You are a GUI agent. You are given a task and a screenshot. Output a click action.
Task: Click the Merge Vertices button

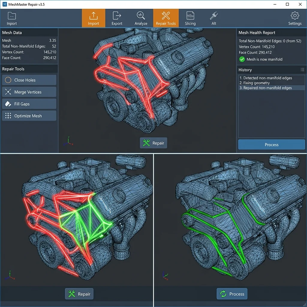(x=29, y=92)
